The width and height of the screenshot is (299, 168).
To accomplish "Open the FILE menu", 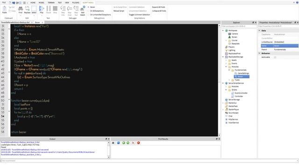I will click(4, 3).
